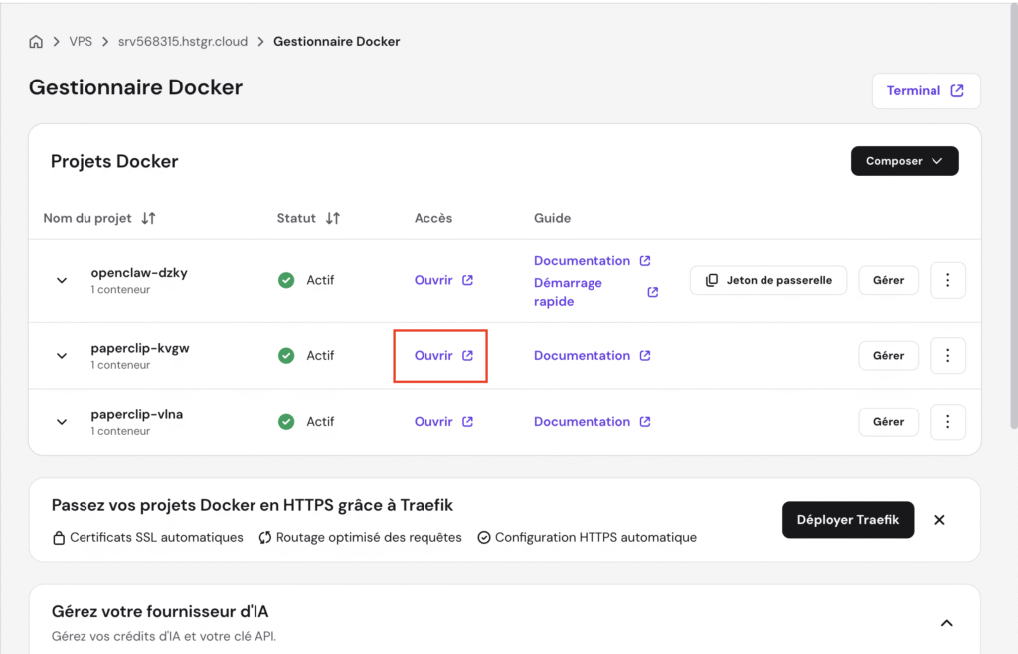The width and height of the screenshot is (1018, 654).
Task: Open three-dot menu for openclaw-dzky
Action: [x=947, y=280]
